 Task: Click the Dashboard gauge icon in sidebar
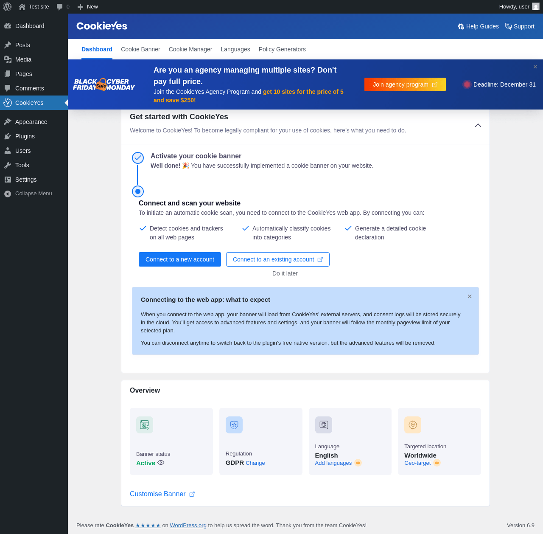[8, 26]
